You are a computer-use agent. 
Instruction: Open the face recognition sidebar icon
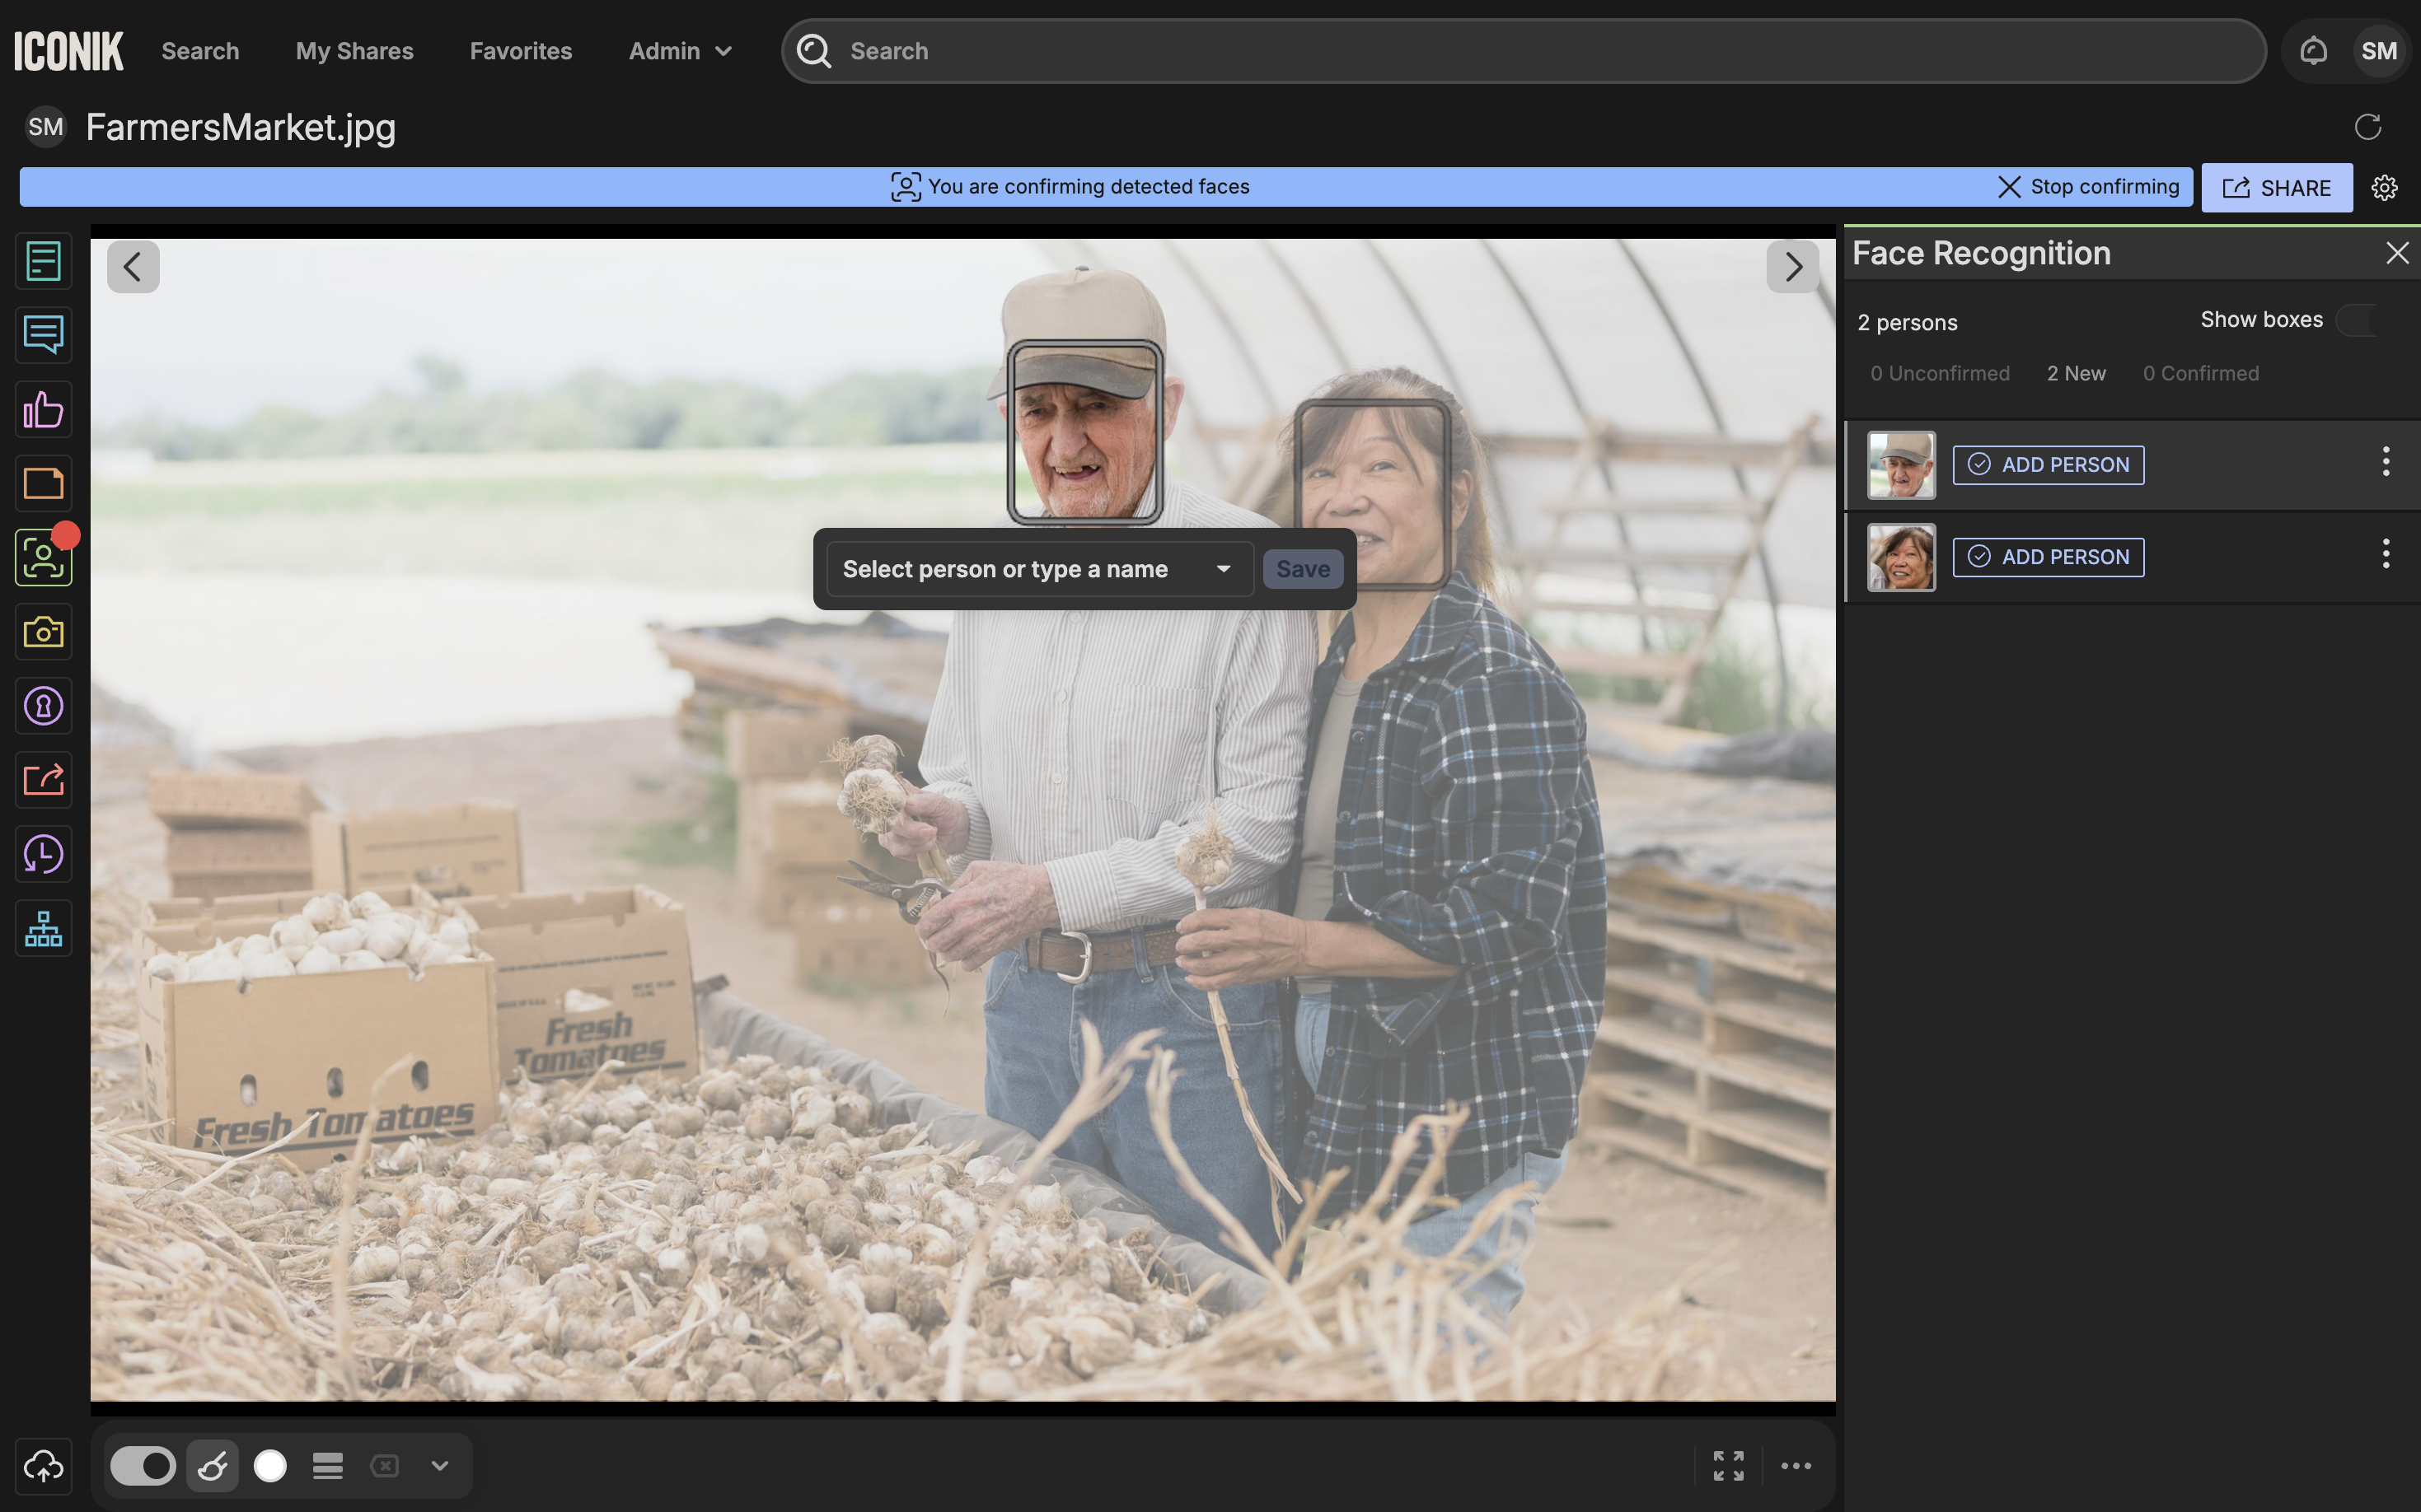point(43,558)
